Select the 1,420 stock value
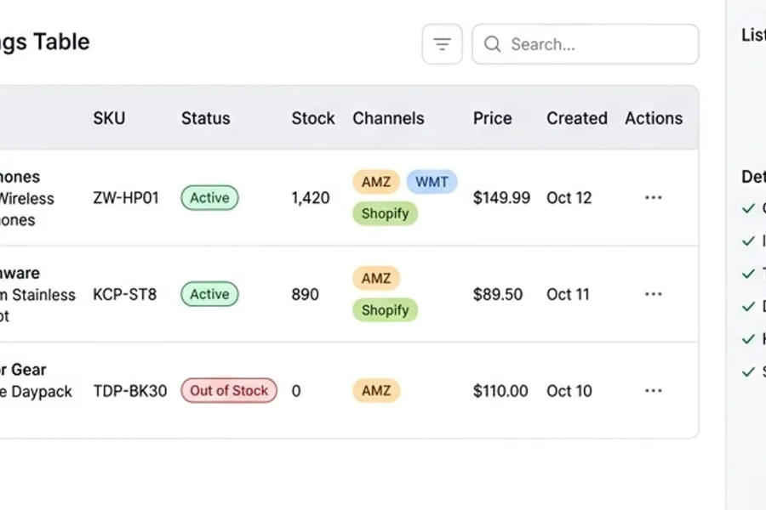The width and height of the screenshot is (766, 510). pyautogui.click(x=310, y=198)
